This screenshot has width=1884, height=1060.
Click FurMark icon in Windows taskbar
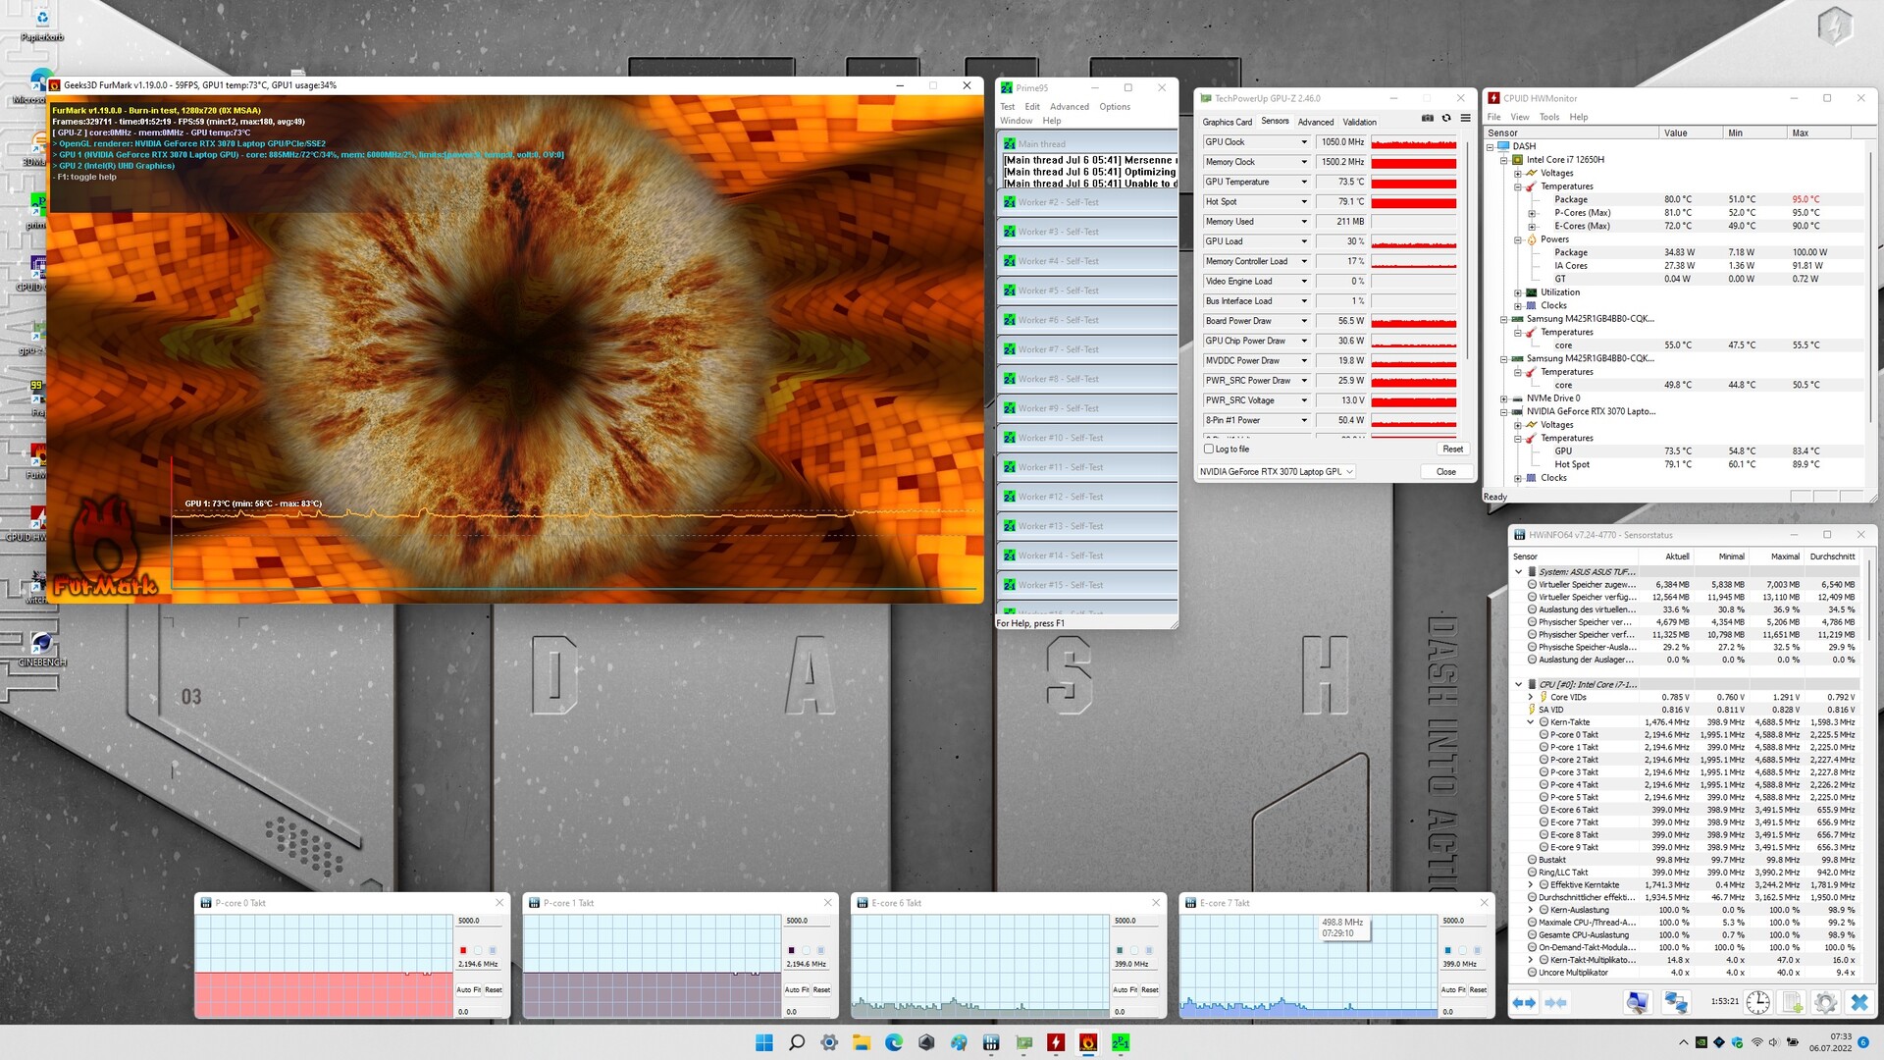click(x=1088, y=1042)
